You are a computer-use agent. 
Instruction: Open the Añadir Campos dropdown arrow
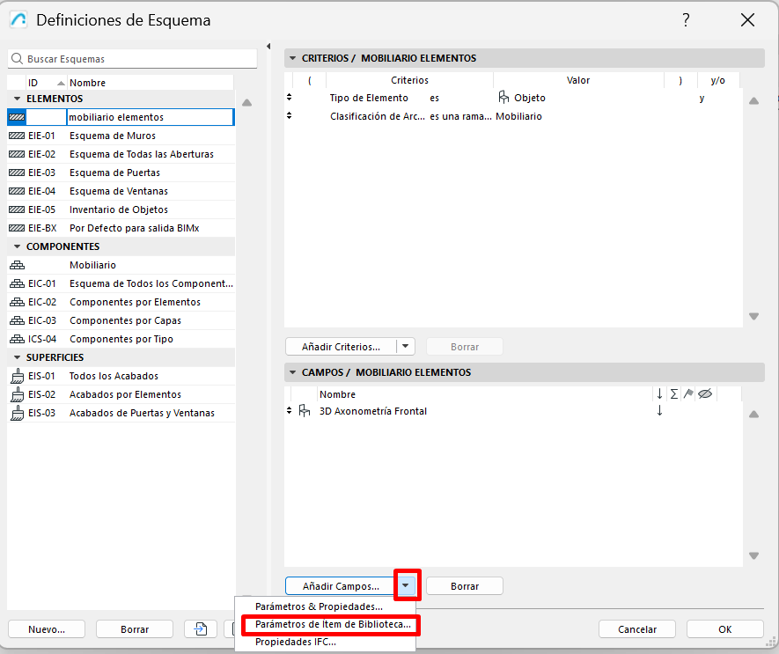click(x=405, y=585)
